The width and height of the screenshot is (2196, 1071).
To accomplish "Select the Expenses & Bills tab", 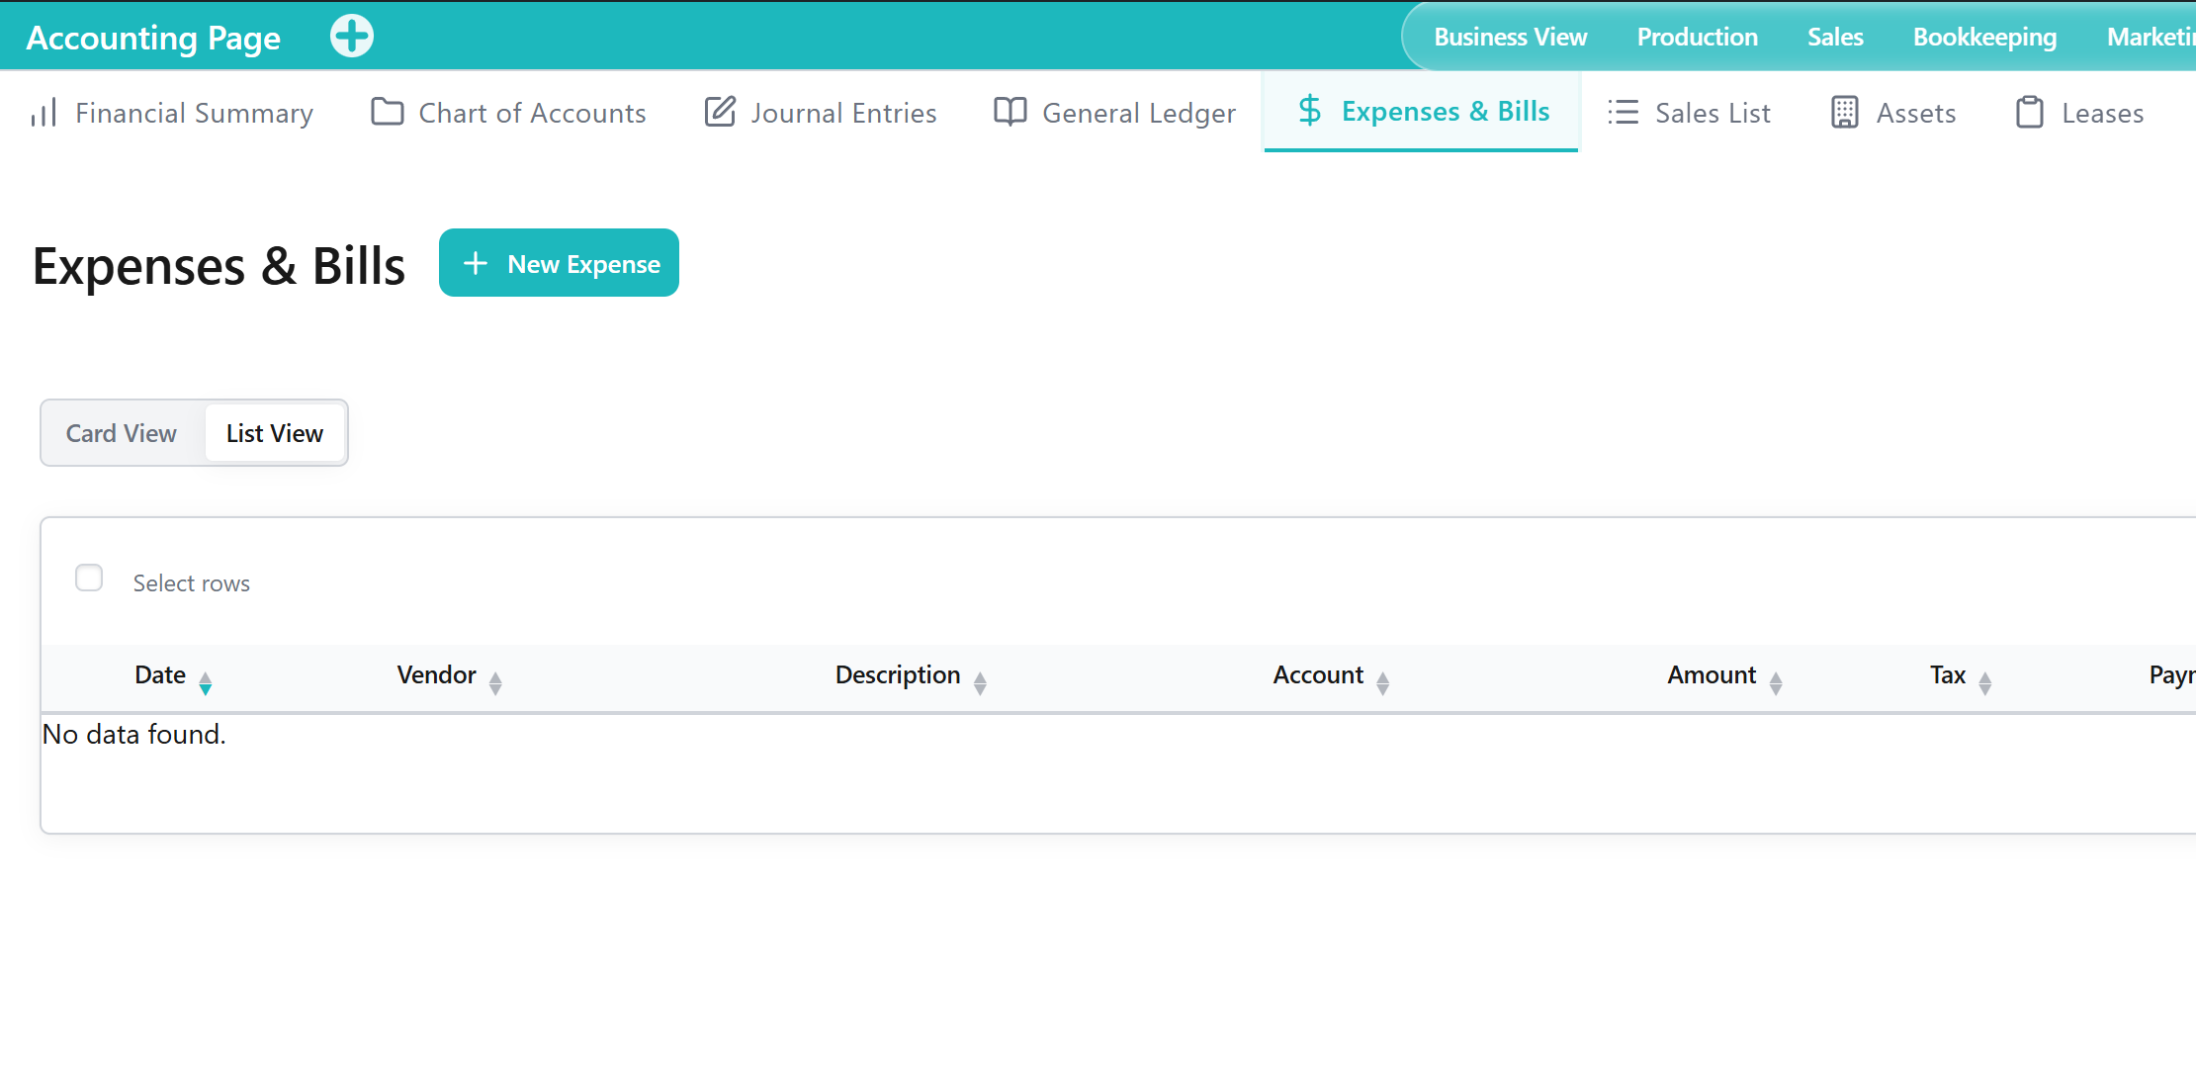I will point(1422,111).
